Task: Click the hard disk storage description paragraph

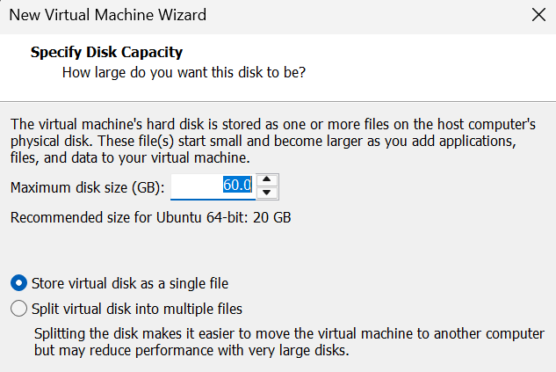Action: pos(264,140)
